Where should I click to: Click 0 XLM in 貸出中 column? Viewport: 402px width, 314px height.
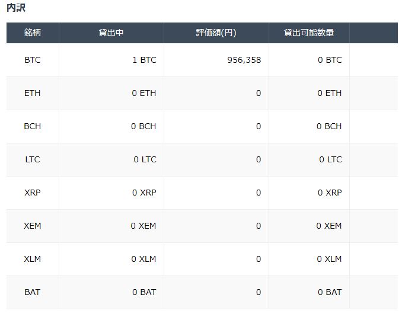pos(143,259)
